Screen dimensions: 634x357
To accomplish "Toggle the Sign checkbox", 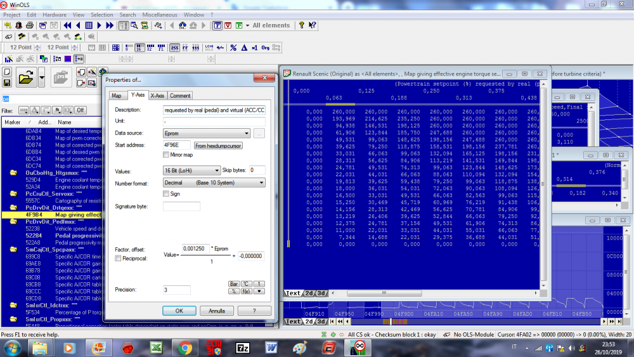I will pos(165,193).
